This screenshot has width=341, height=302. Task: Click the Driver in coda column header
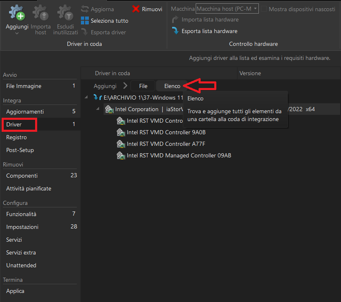click(x=159, y=73)
